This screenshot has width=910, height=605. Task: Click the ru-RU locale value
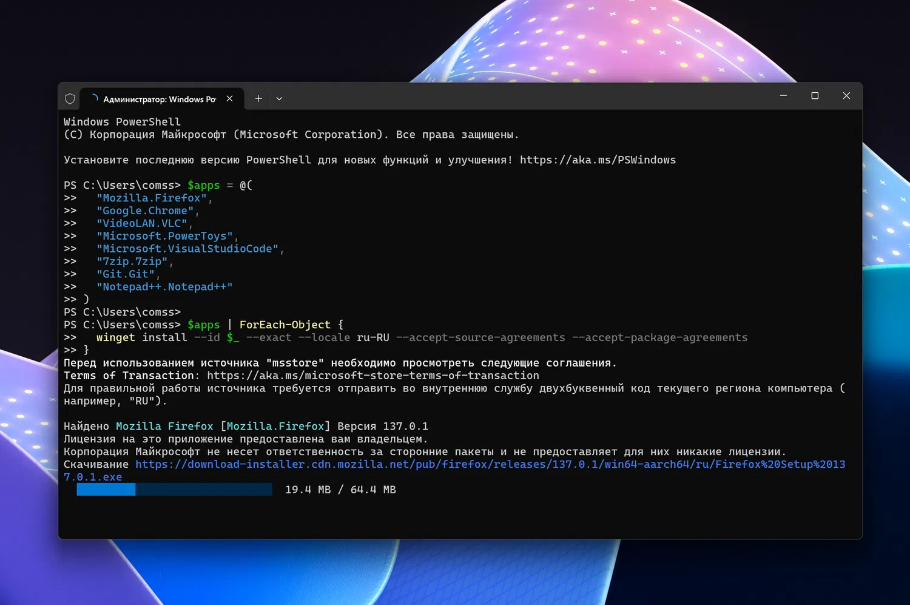[373, 338]
